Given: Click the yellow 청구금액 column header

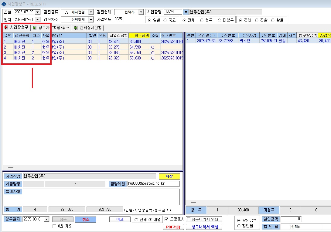Looking at the screenshot, I should [x=139, y=35].
